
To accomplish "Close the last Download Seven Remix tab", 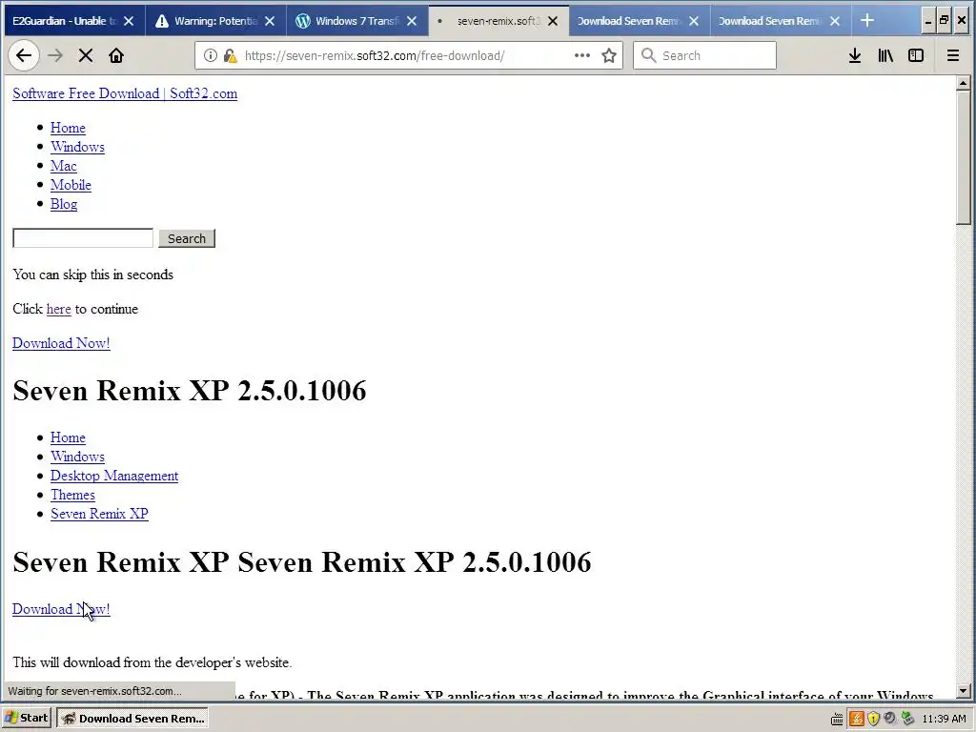I will click(x=835, y=21).
